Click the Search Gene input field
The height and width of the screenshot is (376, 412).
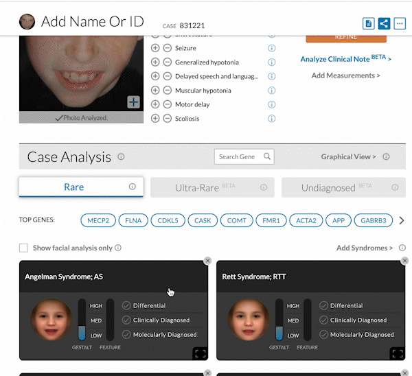tap(238, 156)
